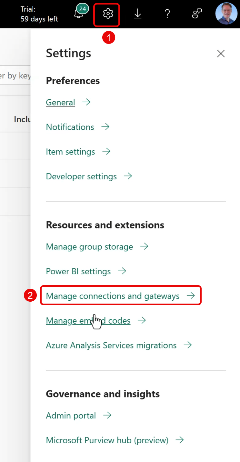Click the download arrow icon

point(138,14)
